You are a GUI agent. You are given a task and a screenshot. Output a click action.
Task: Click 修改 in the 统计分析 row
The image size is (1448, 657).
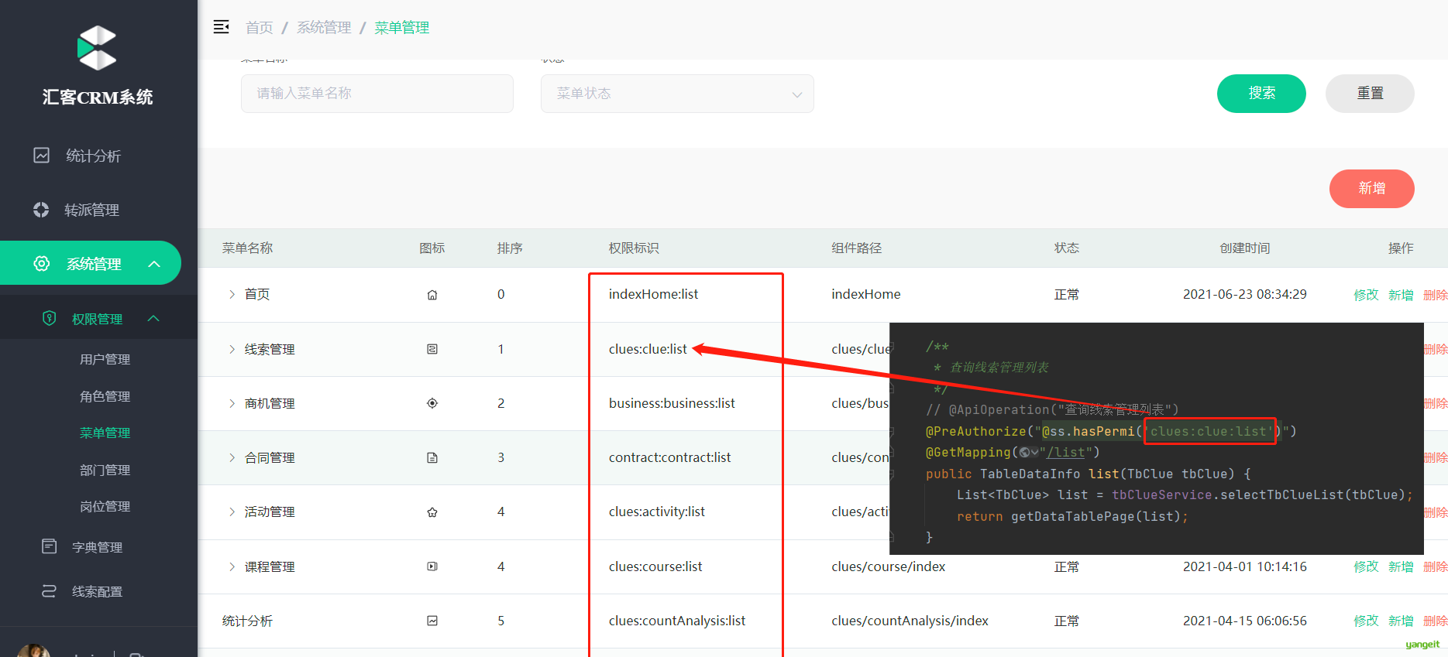(x=1366, y=621)
